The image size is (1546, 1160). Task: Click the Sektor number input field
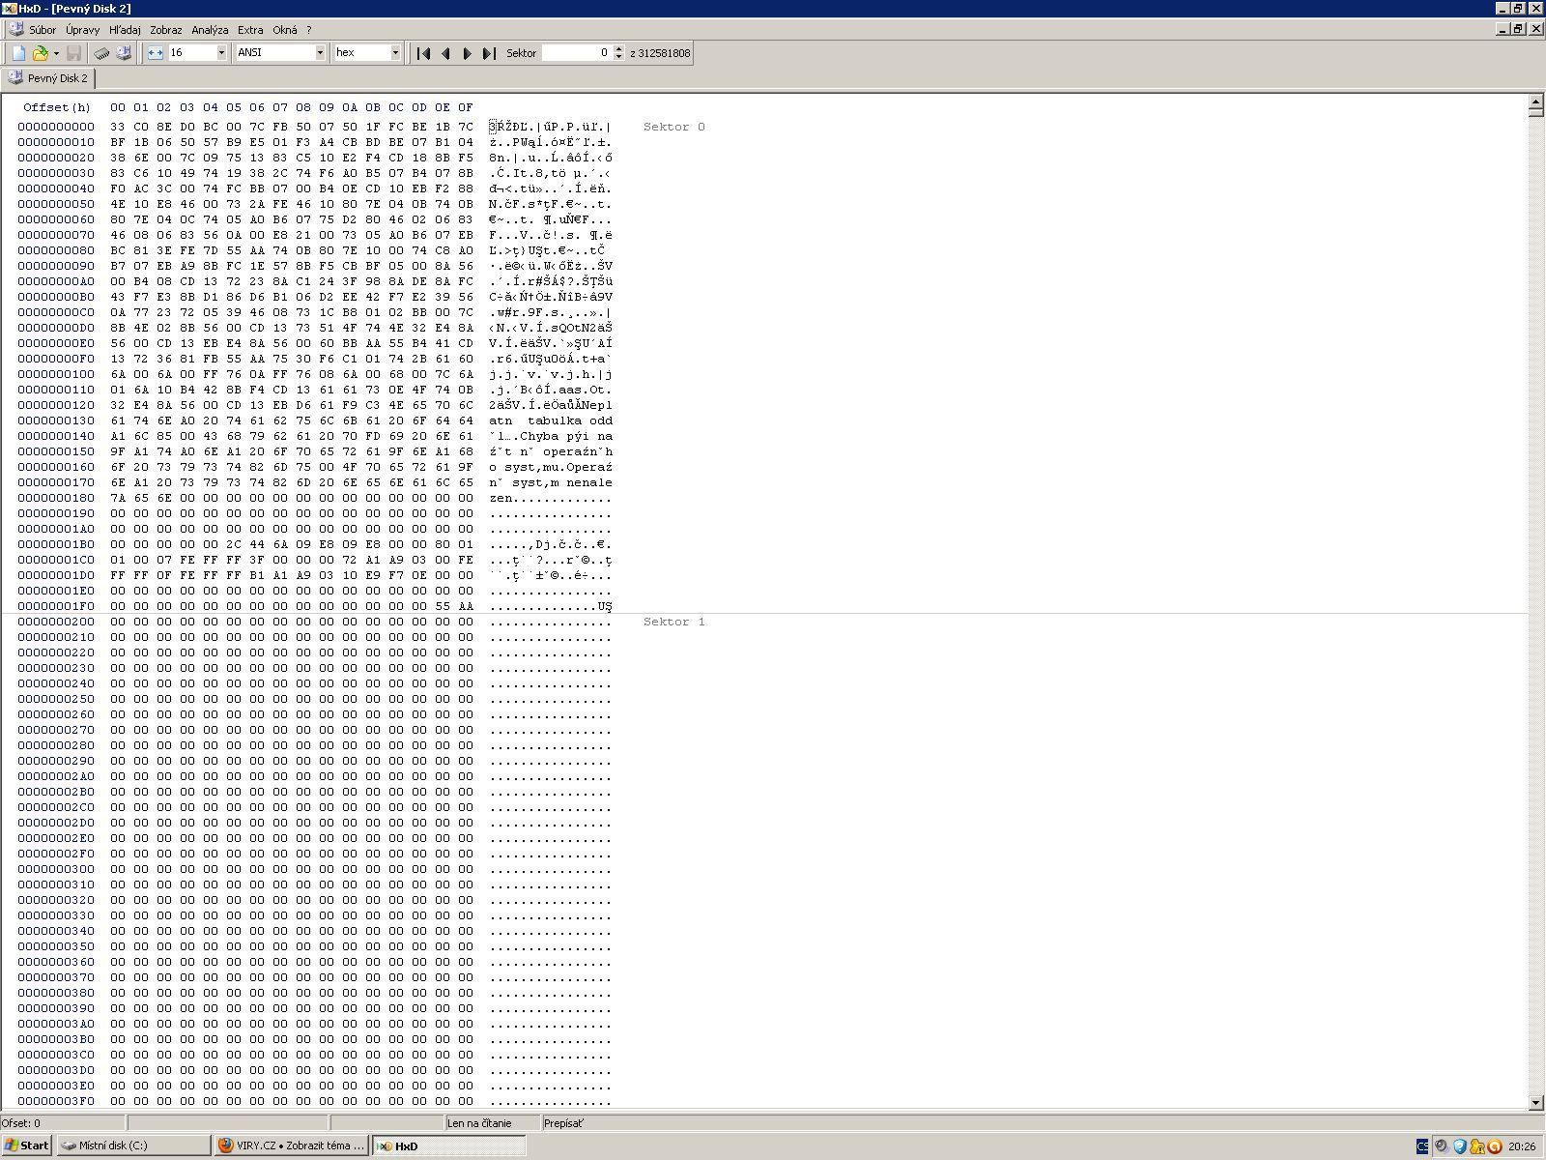[x=576, y=53]
